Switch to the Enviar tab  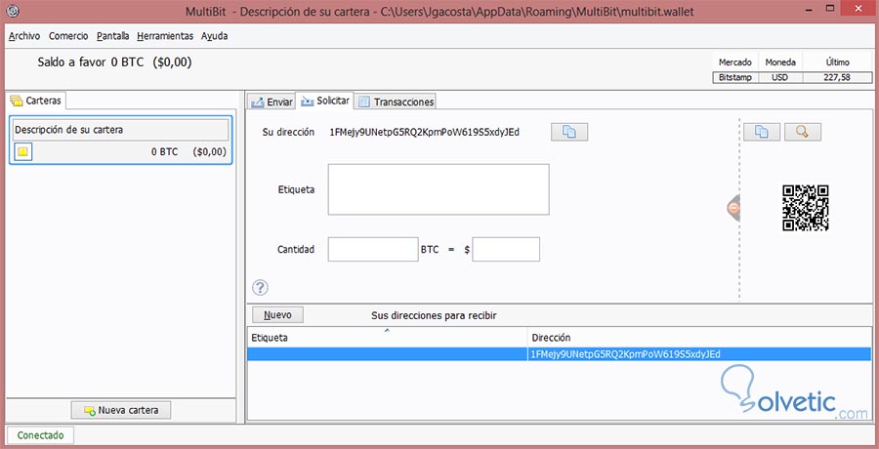point(272,102)
